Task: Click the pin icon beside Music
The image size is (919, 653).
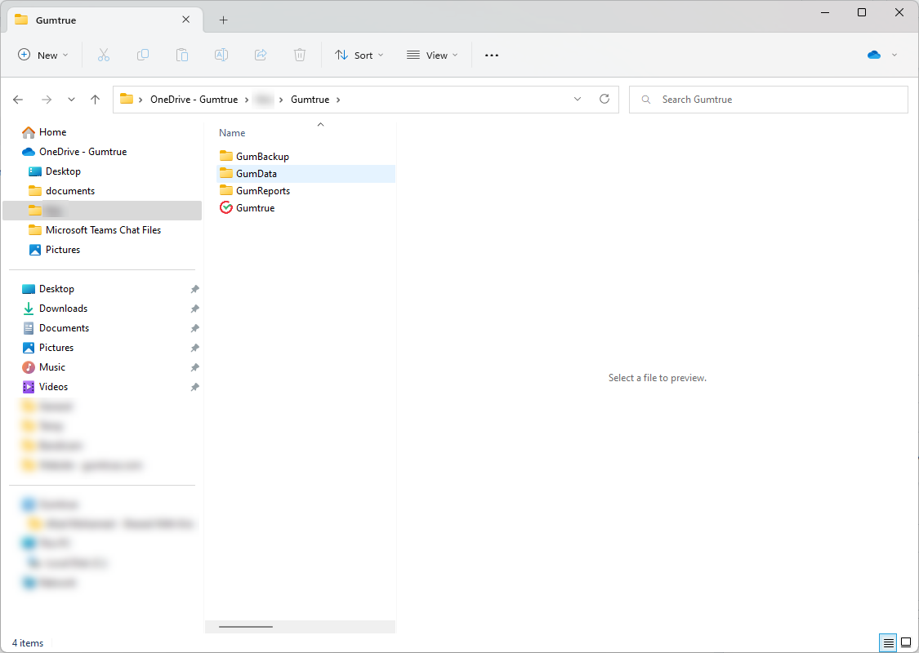Action: coord(194,367)
